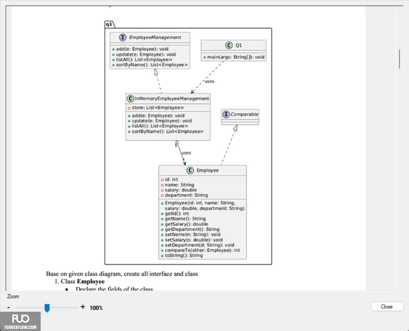Click the InMemoryEmployeeManagement class icon
409x331 pixels.
(x=130, y=99)
